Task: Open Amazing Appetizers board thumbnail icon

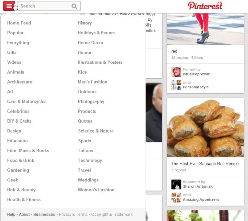Action: [176, 197]
